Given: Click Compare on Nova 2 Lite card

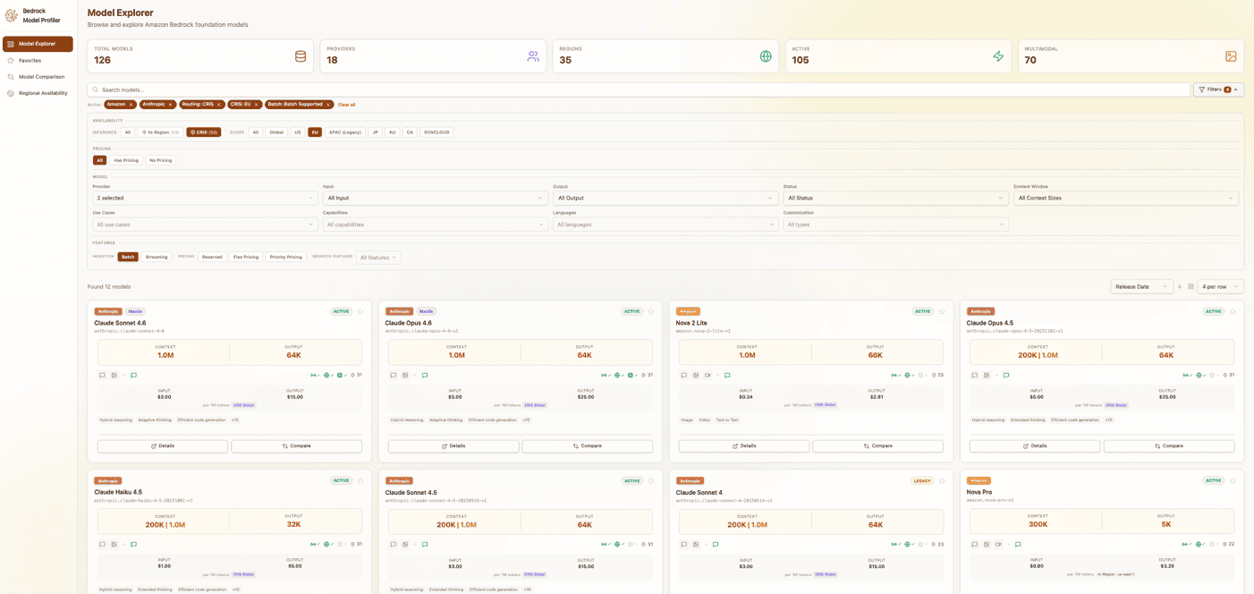Looking at the screenshot, I should click(x=878, y=445).
